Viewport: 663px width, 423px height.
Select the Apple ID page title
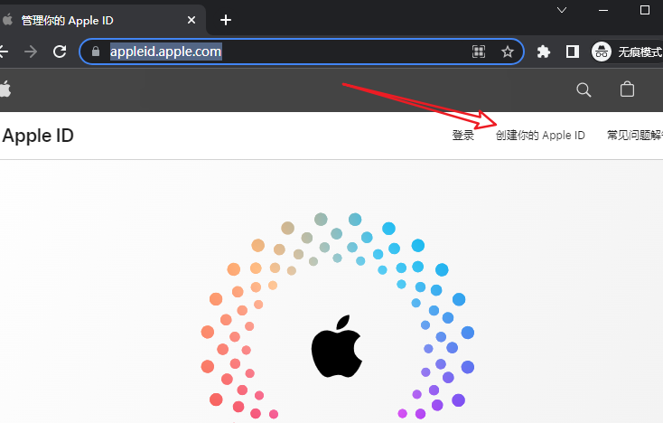tap(38, 136)
